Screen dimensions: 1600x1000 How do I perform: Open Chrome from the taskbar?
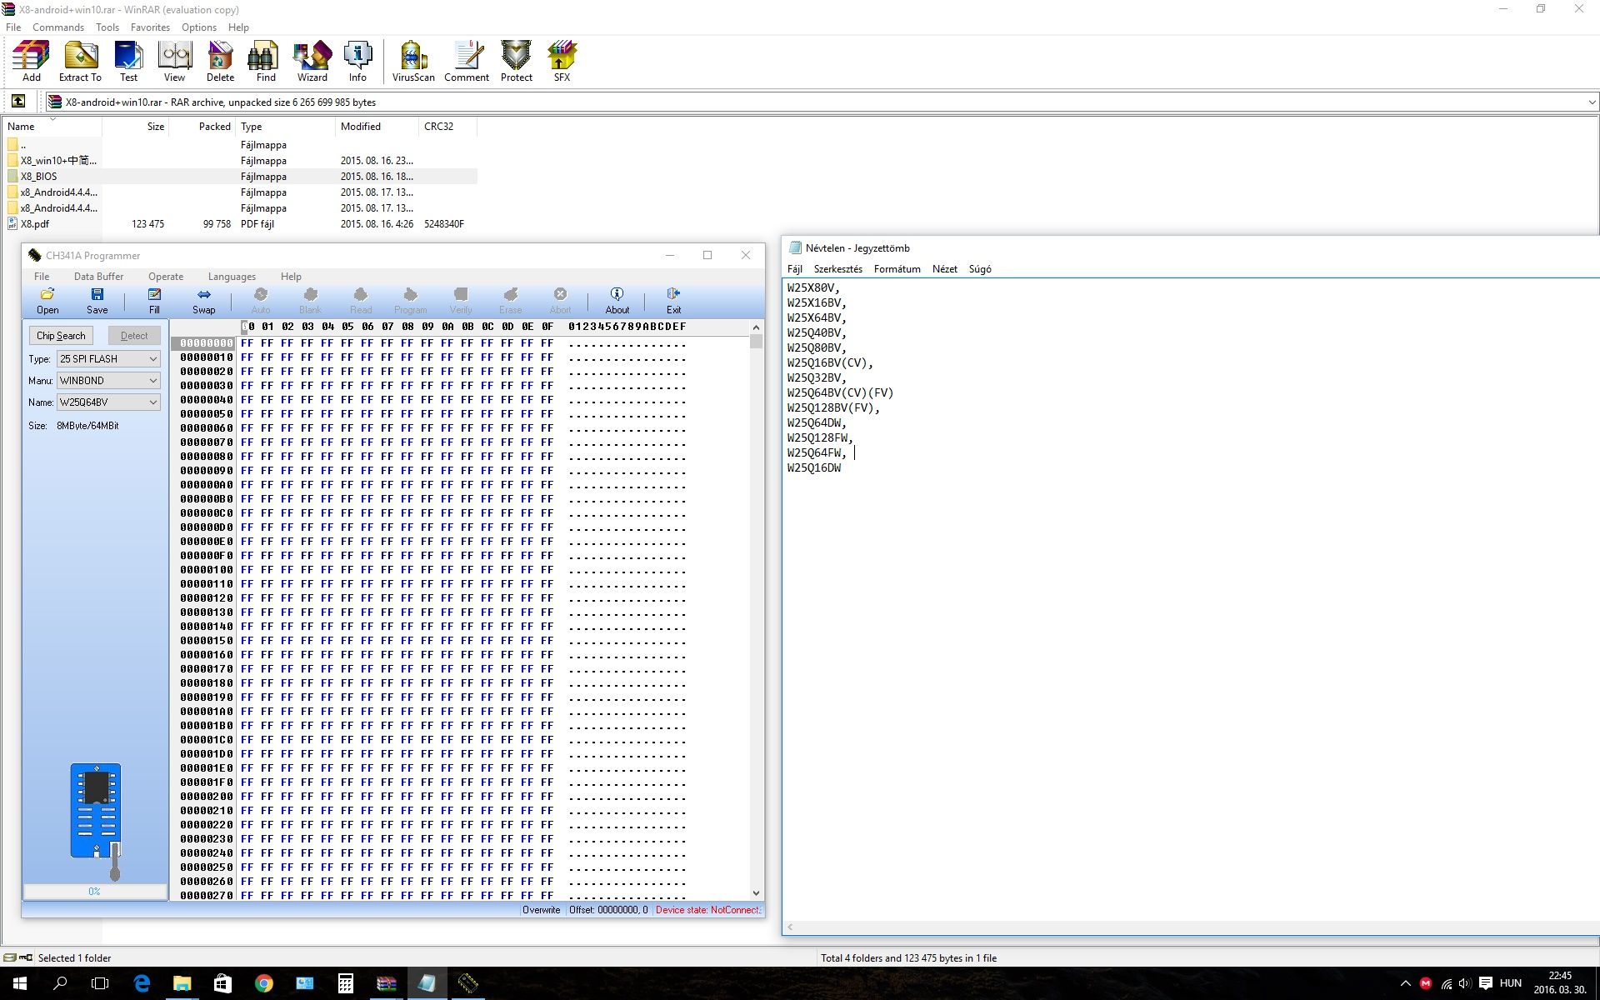pyautogui.click(x=264, y=983)
